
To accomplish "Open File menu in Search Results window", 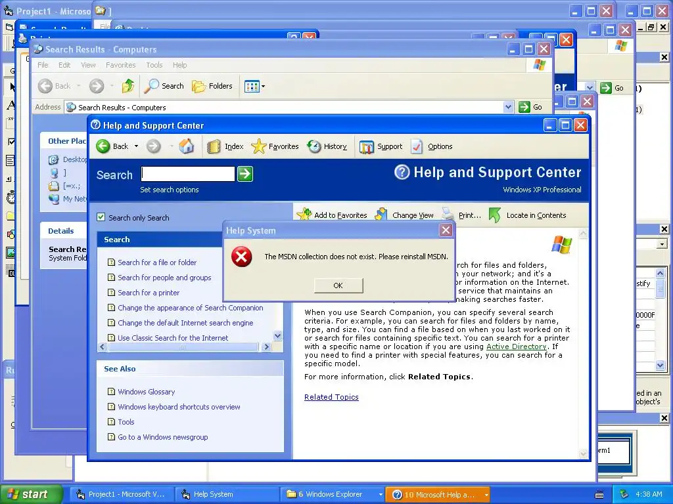I will point(43,65).
